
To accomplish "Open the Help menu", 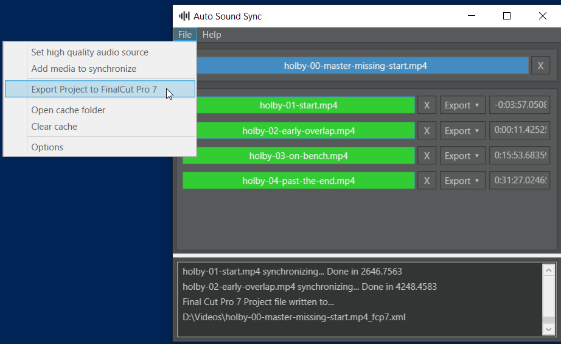I will (x=212, y=35).
